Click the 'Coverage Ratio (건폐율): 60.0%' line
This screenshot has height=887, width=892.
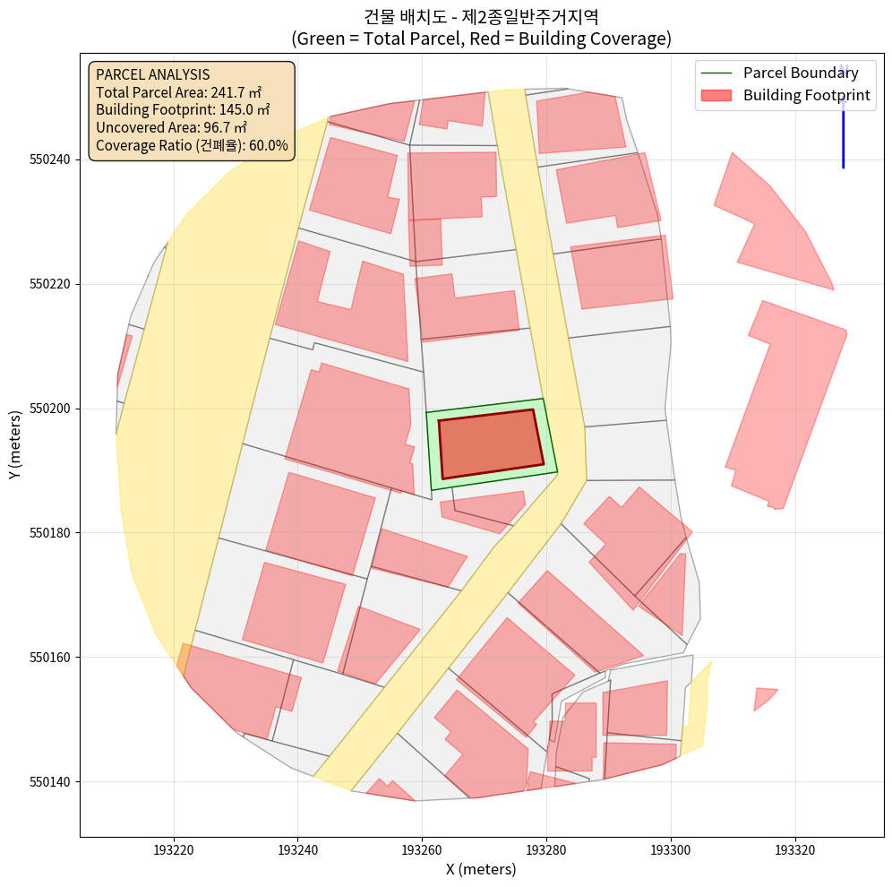tap(192, 145)
